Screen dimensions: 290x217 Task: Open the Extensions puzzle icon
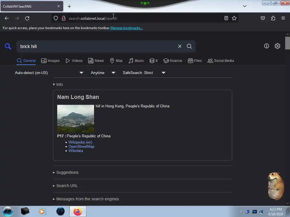click(x=273, y=18)
